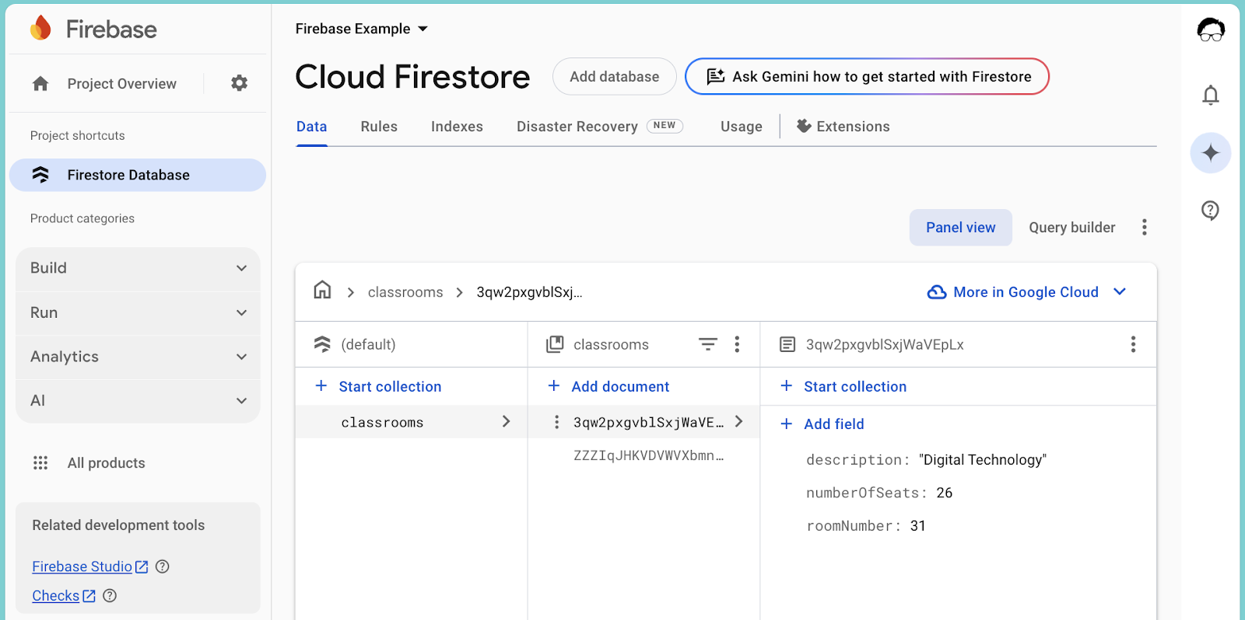Open Firebase Example project dropdown

pyautogui.click(x=362, y=29)
